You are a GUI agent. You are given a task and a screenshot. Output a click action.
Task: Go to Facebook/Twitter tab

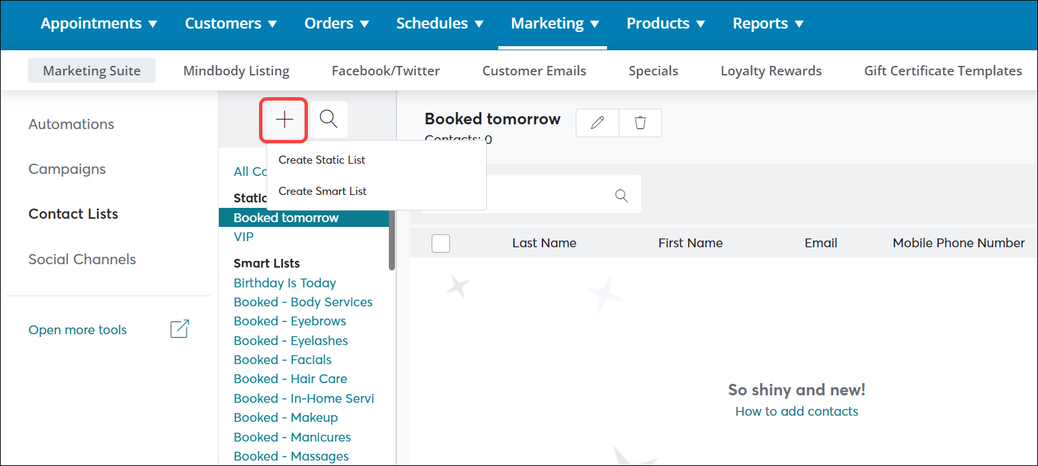385,71
